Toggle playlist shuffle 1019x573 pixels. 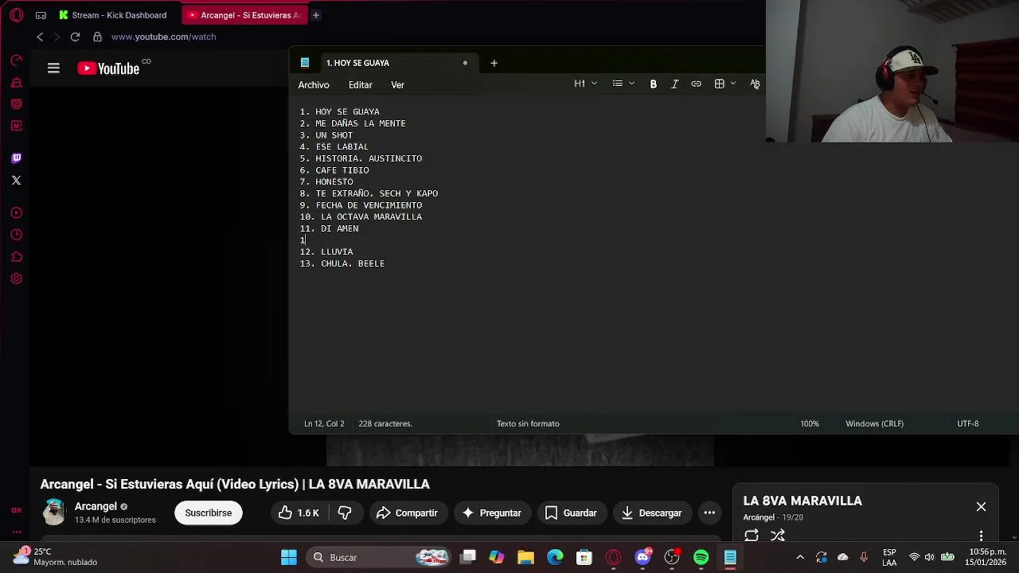coord(778,536)
